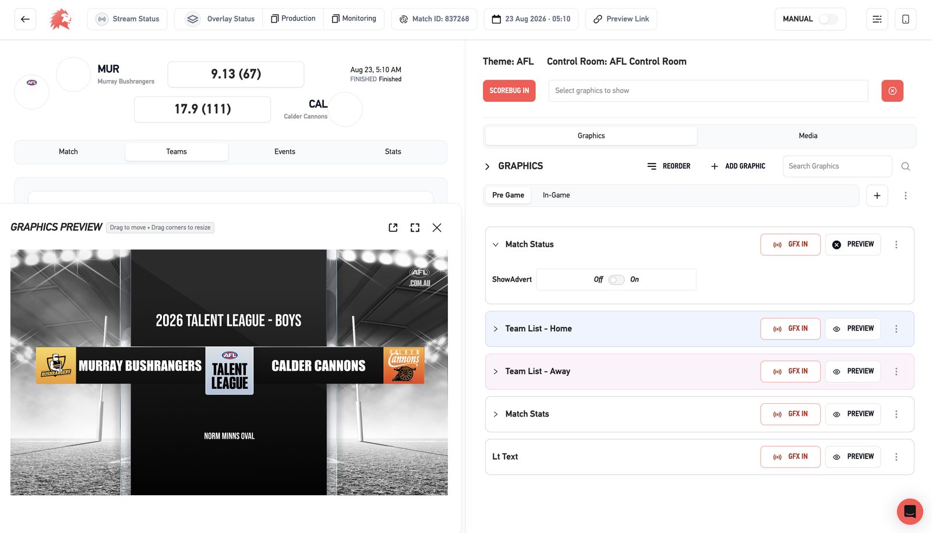
Task: Click ADD GRAPHIC
Action: click(x=738, y=166)
